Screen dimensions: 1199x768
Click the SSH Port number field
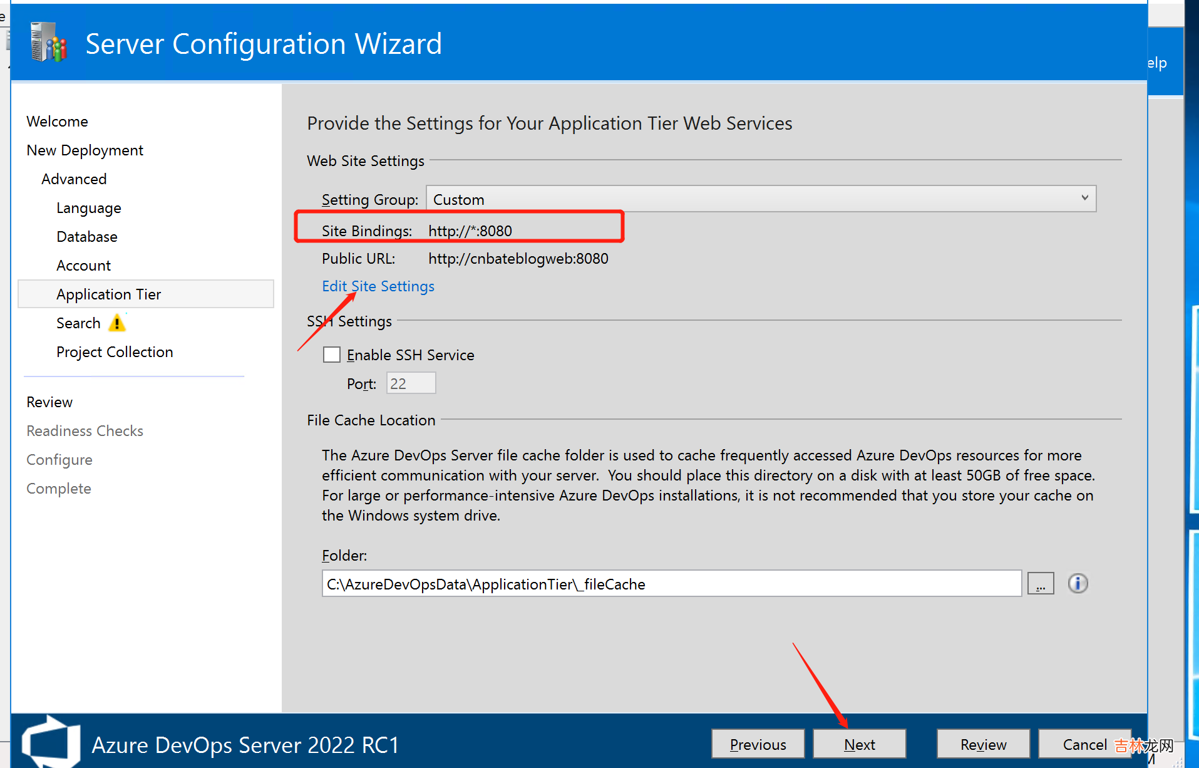click(x=411, y=383)
